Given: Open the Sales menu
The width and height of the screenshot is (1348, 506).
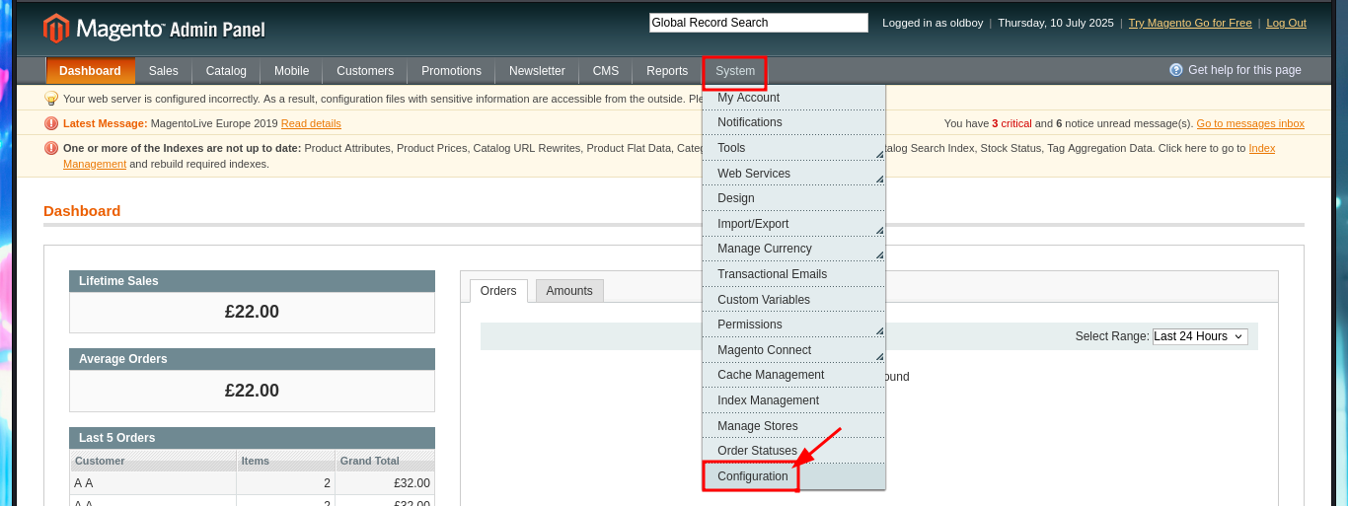Looking at the screenshot, I should click(x=164, y=71).
